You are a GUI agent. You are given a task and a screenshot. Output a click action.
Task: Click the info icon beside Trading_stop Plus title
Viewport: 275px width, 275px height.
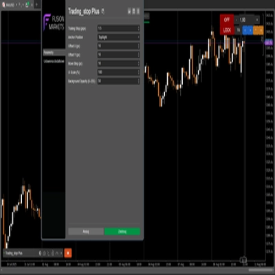102,12
